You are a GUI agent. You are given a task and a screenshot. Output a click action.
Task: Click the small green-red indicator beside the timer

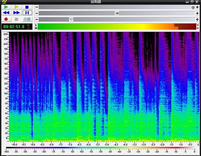(x=28, y=27)
